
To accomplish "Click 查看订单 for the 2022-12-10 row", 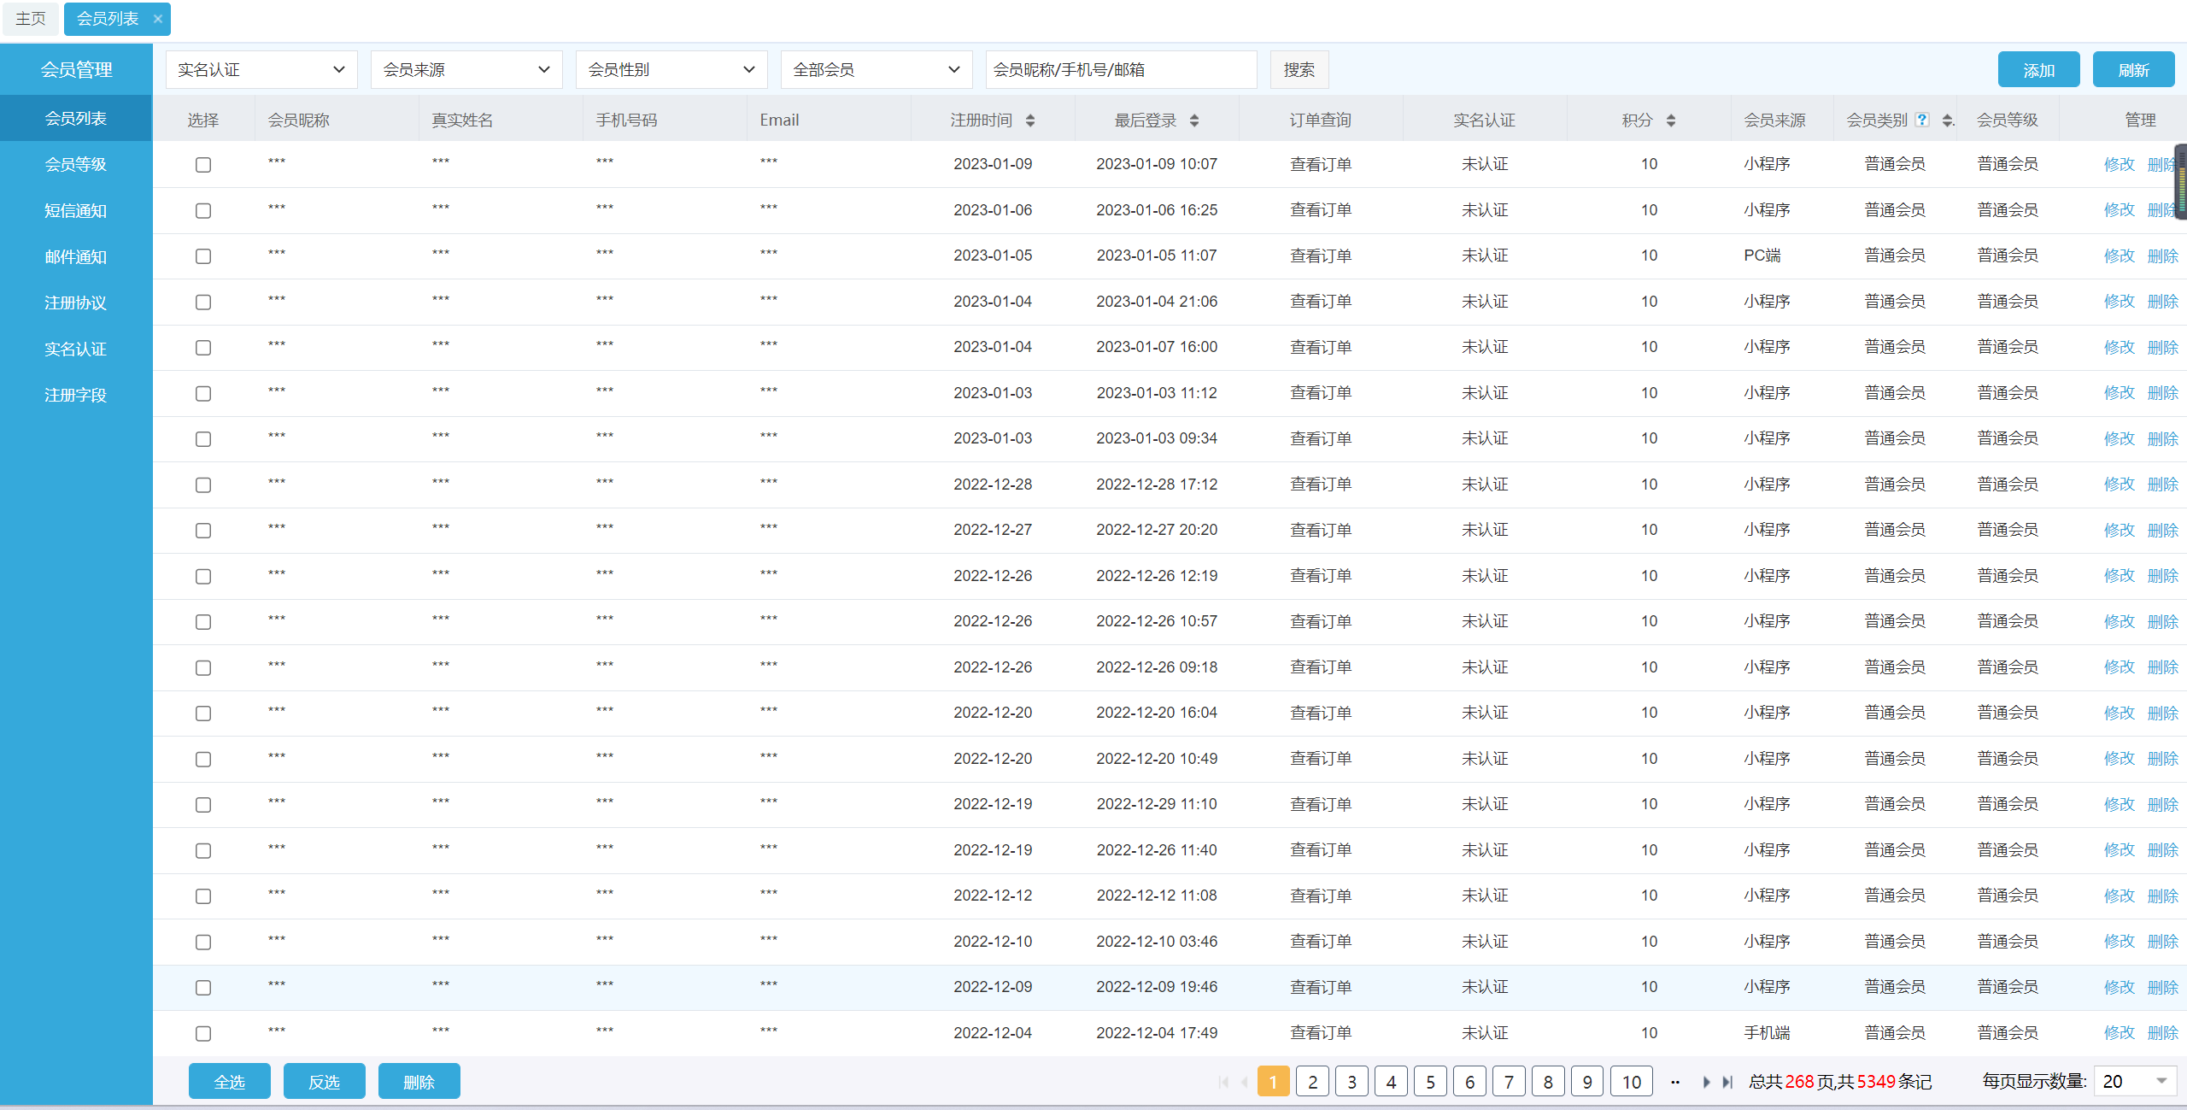I will coord(1321,942).
